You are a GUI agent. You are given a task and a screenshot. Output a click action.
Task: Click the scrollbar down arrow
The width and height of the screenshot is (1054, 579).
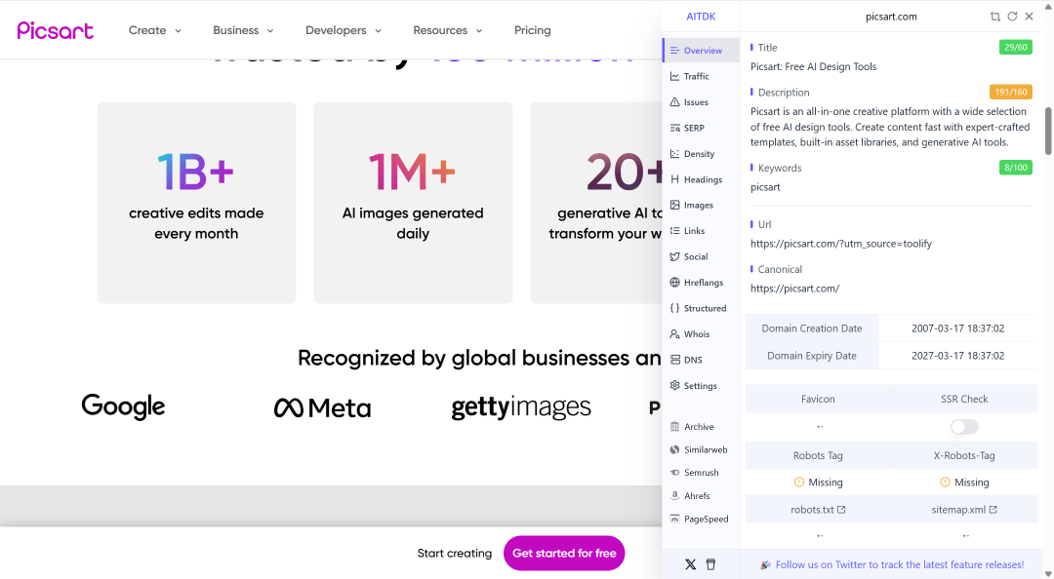pyautogui.click(x=1048, y=573)
